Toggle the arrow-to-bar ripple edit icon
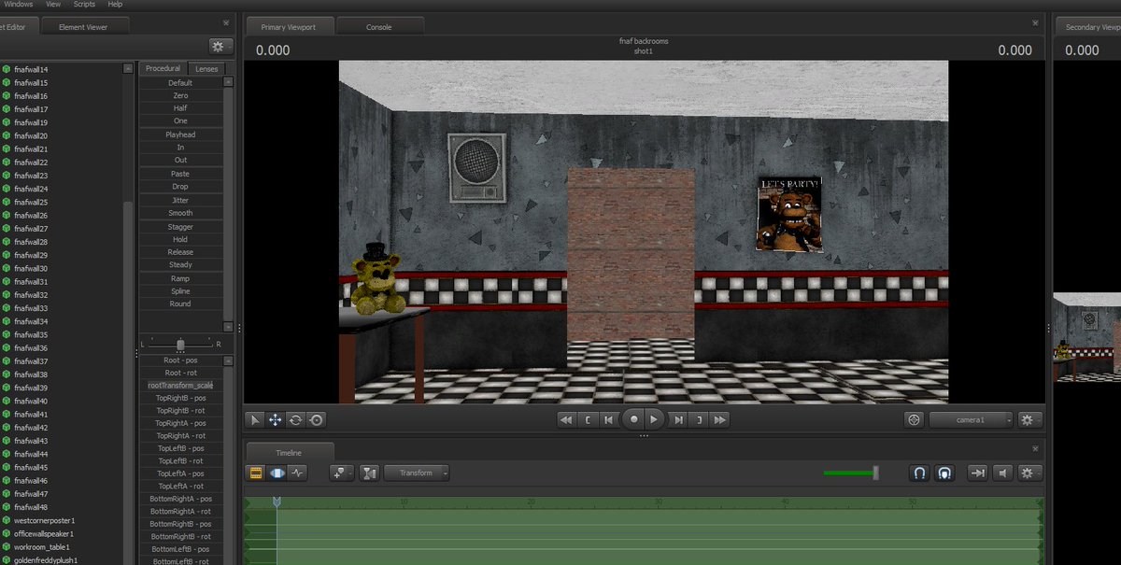The width and height of the screenshot is (1121, 565). [978, 473]
